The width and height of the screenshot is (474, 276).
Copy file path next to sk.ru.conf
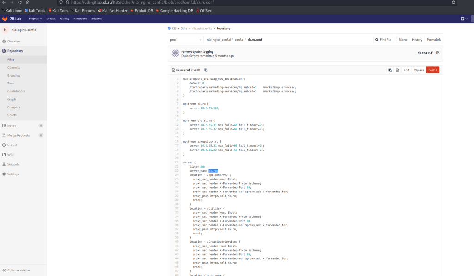pyautogui.click(x=206, y=70)
